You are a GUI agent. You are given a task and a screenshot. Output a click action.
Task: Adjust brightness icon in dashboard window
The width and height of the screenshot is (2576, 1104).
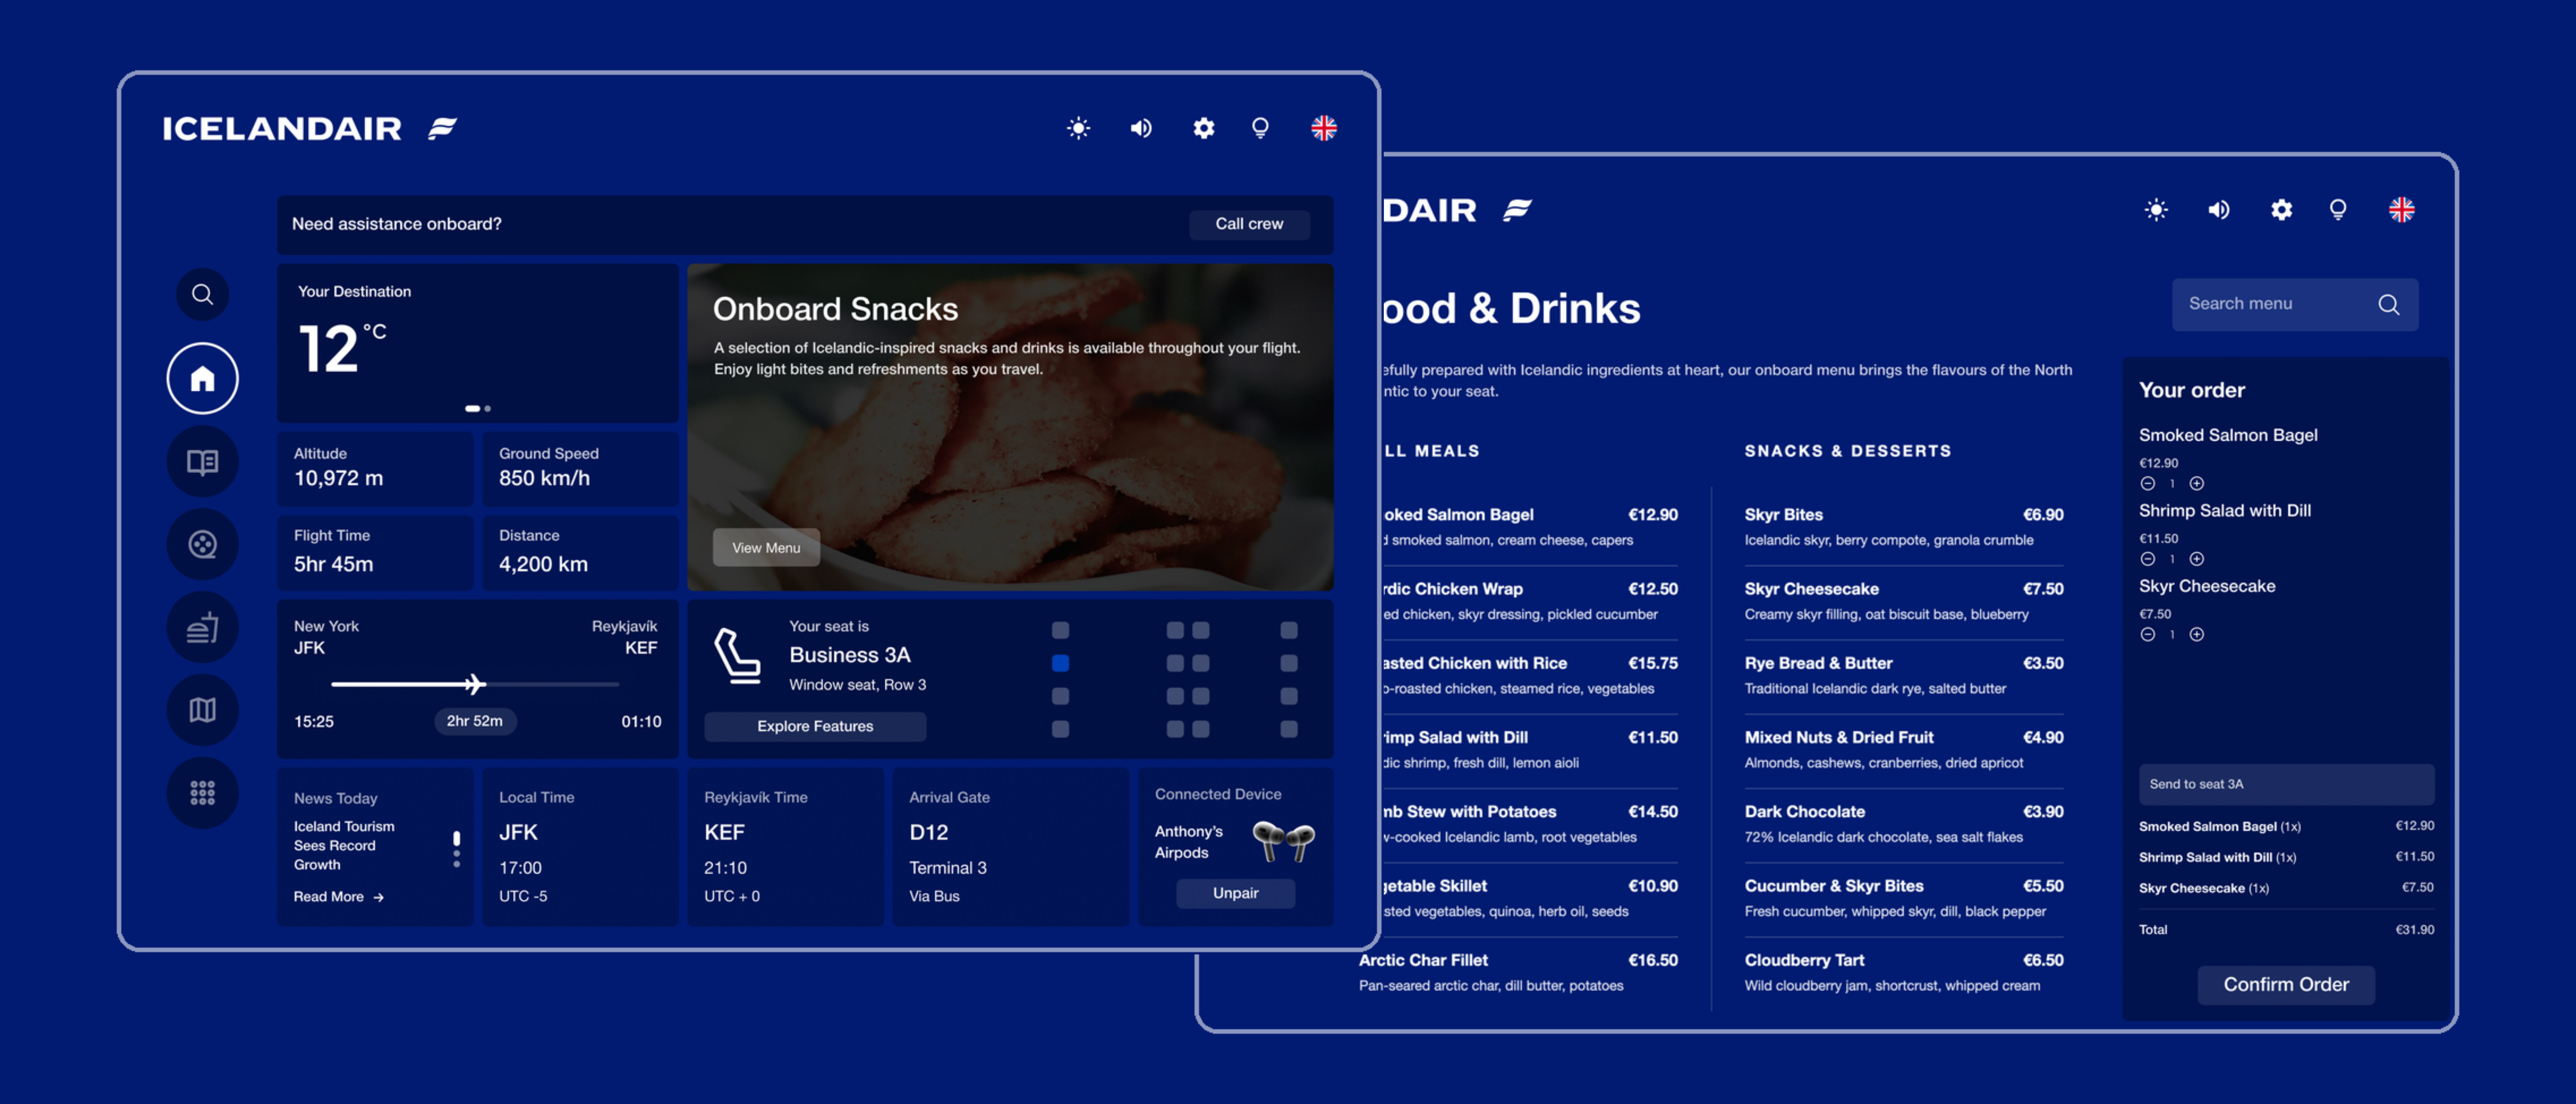tap(1078, 128)
